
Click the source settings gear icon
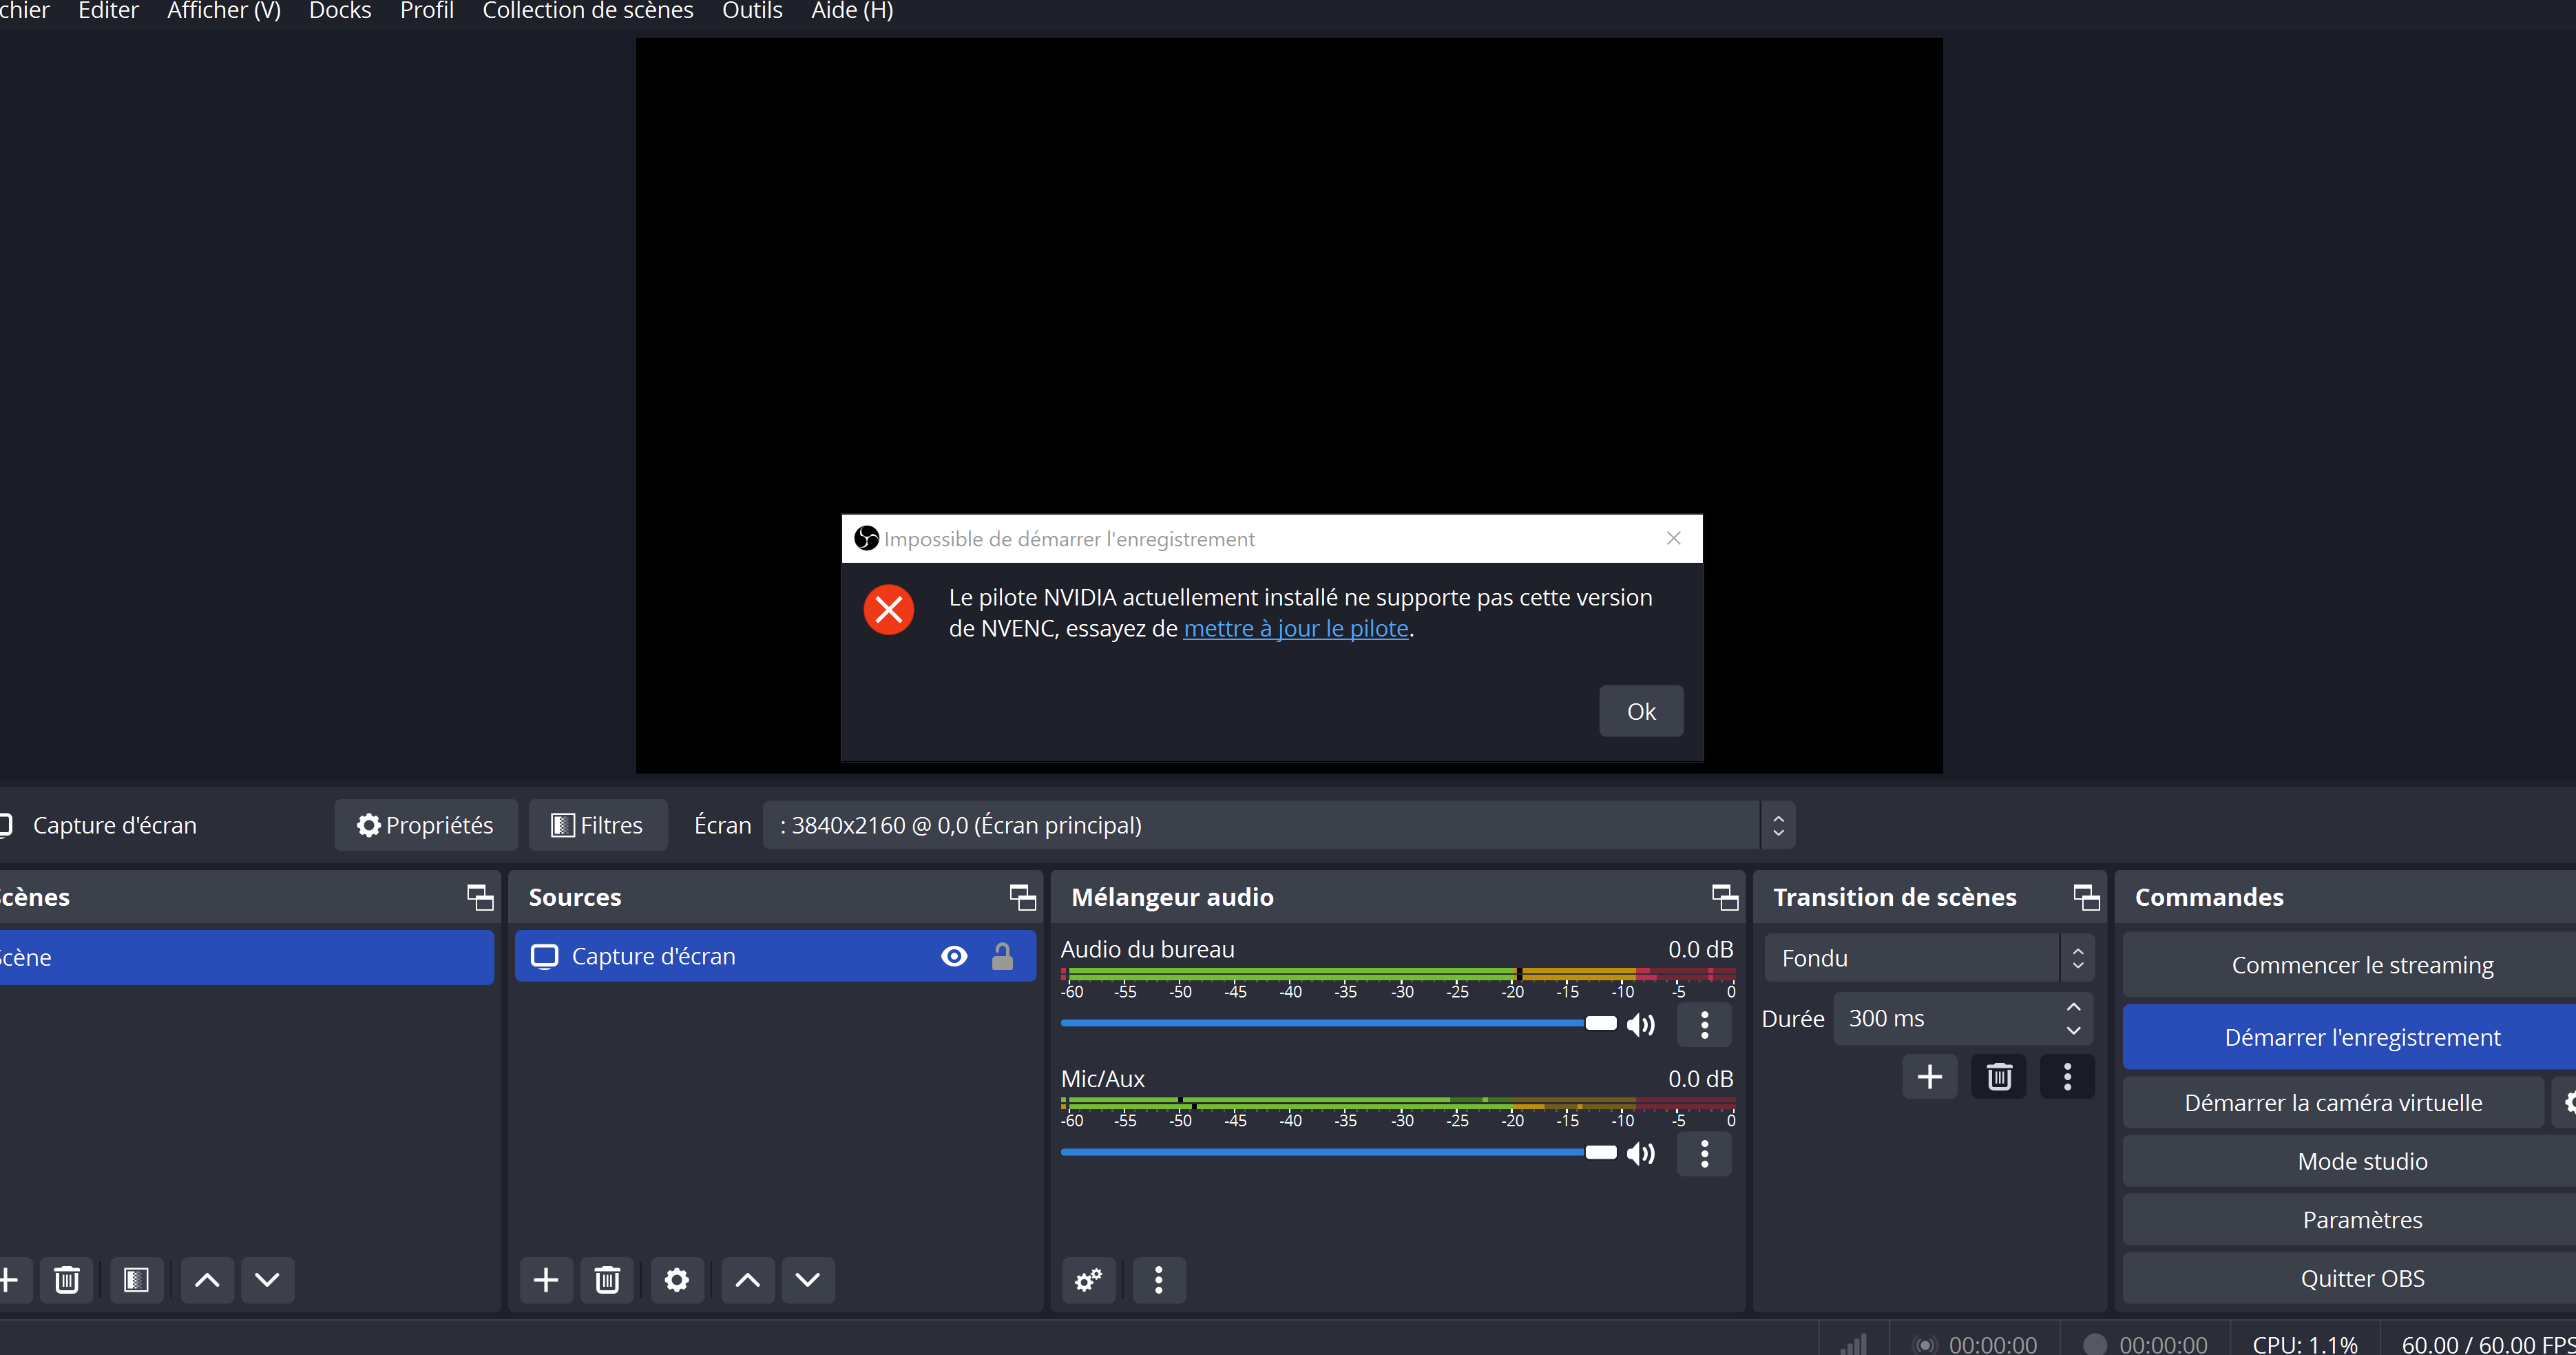(x=675, y=1279)
